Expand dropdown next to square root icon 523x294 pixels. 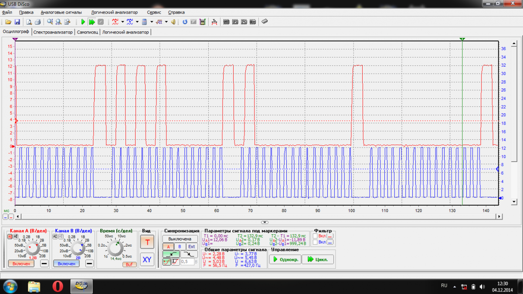pyautogui.click(x=166, y=22)
